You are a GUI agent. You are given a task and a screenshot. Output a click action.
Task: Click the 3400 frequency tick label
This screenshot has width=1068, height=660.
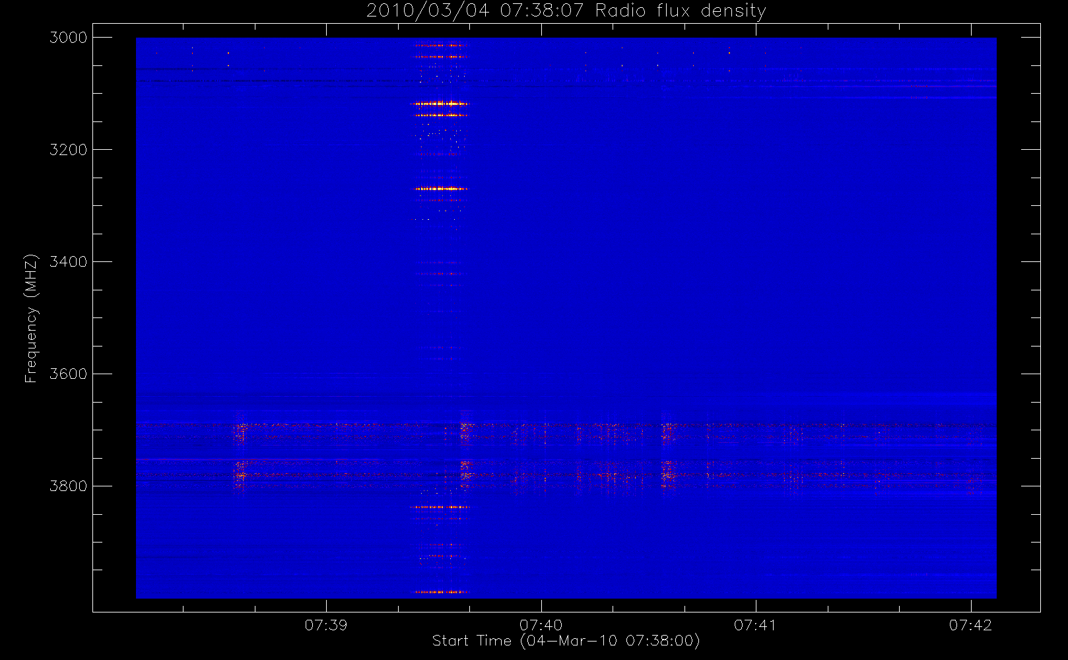(x=68, y=262)
